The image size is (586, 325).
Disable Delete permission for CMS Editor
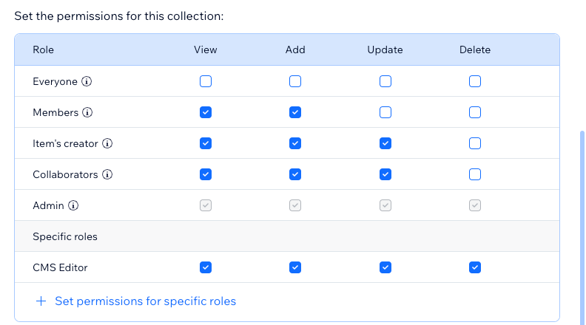click(475, 267)
